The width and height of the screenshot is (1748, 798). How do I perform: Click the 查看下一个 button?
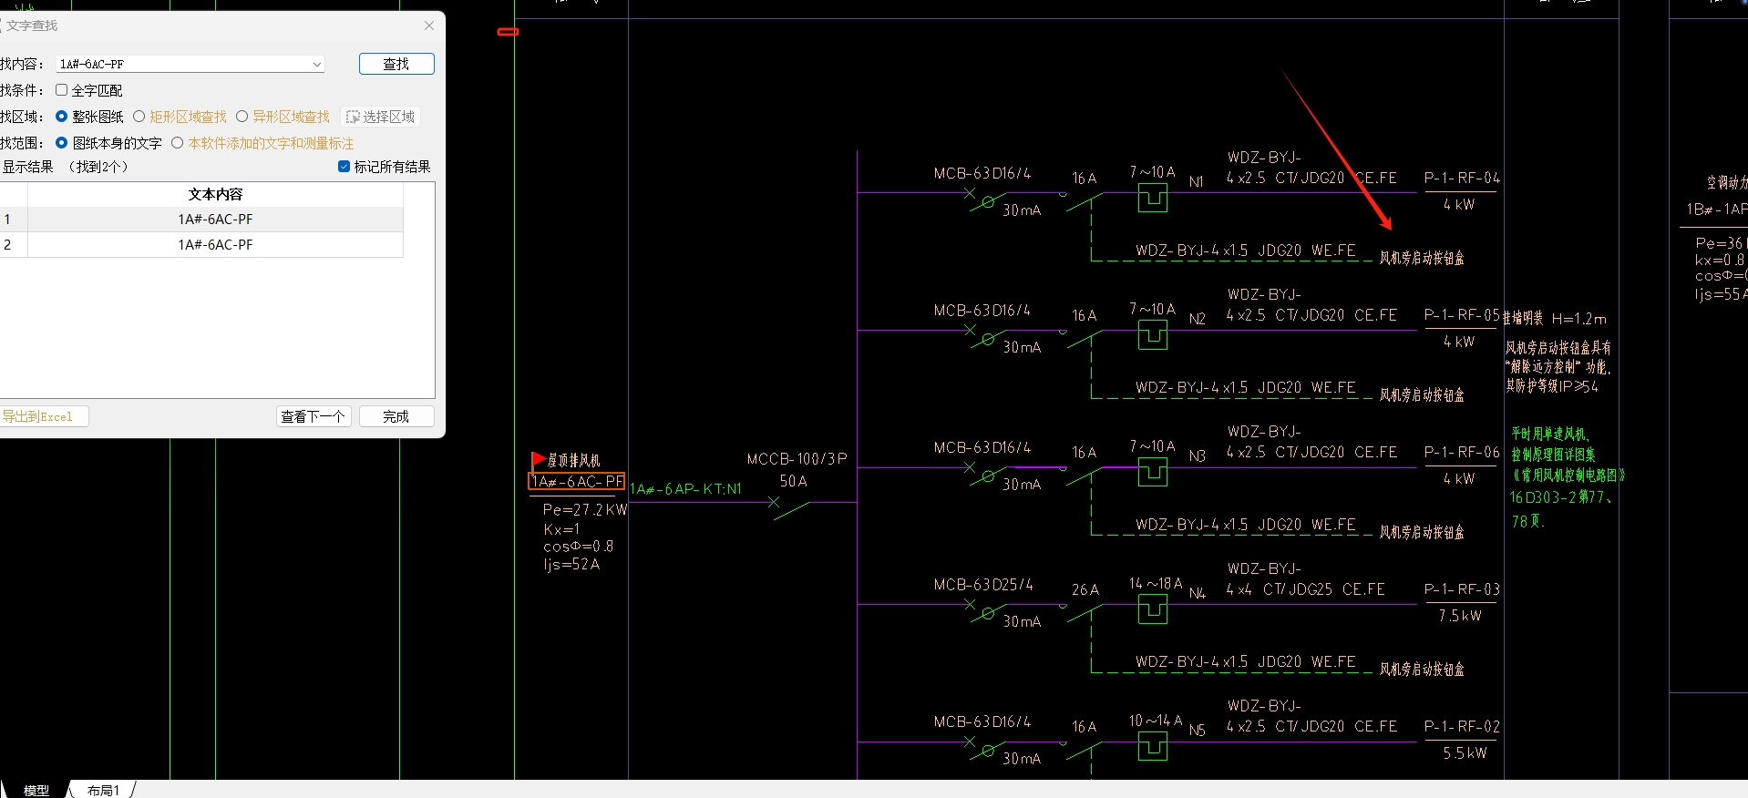pos(314,416)
